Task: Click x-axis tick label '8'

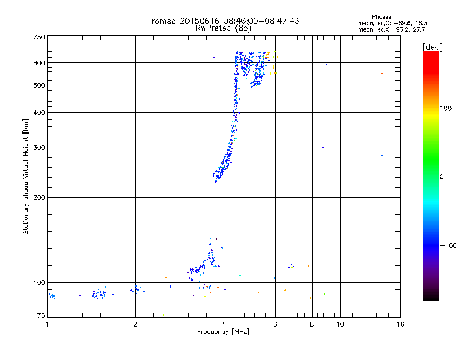Action: (312, 324)
